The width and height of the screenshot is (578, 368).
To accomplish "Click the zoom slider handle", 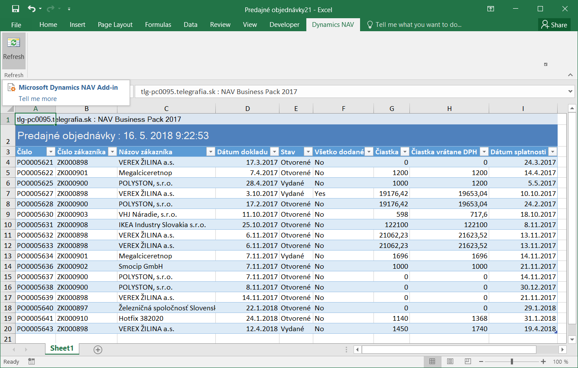I will [x=512, y=361].
